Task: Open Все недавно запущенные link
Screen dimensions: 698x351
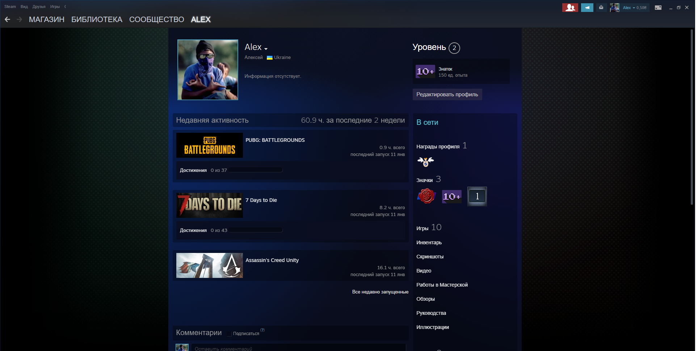Action: pyautogui.click(x=380, y=292)
